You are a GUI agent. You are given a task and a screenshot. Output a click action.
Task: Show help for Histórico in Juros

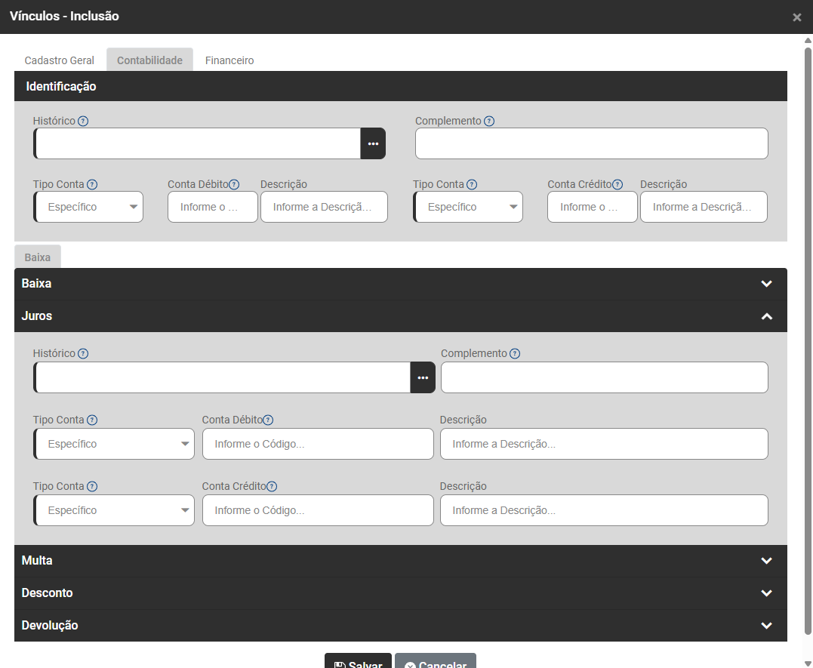point(83,353)
